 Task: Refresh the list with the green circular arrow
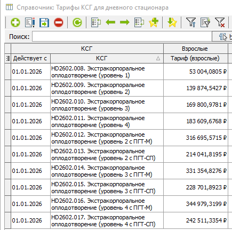point(77,22)
